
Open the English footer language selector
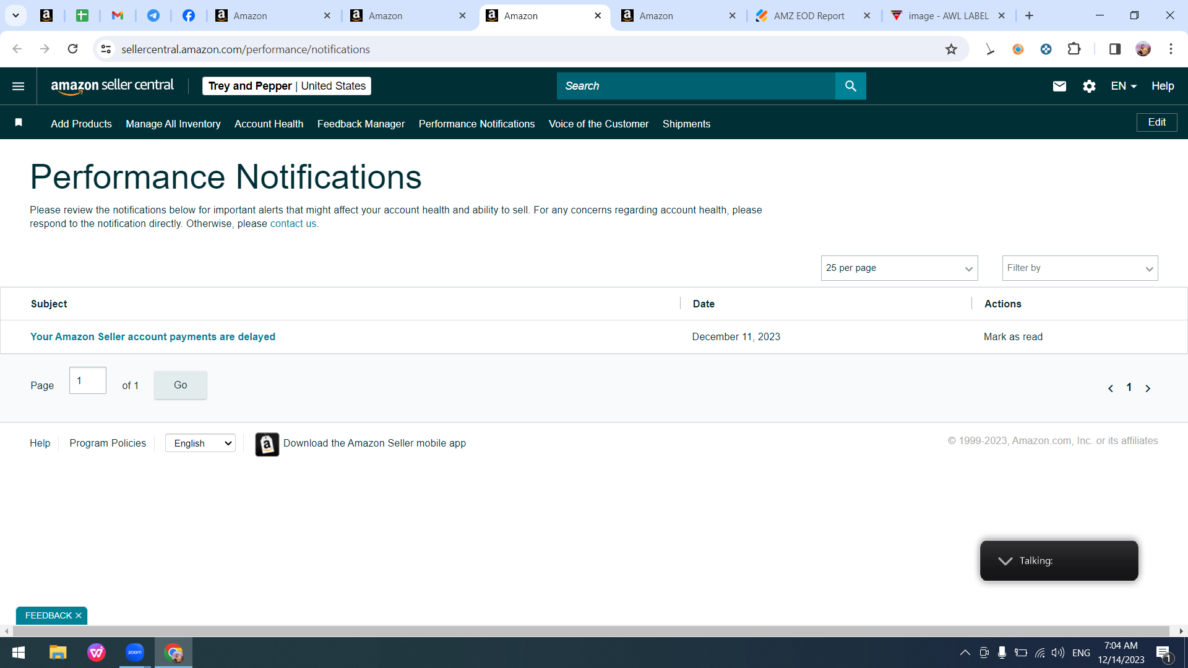[200, 443]
